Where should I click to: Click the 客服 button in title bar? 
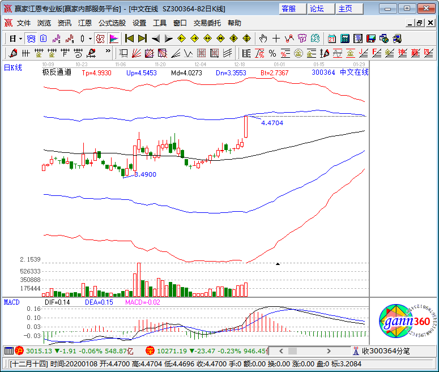(292, 8)
